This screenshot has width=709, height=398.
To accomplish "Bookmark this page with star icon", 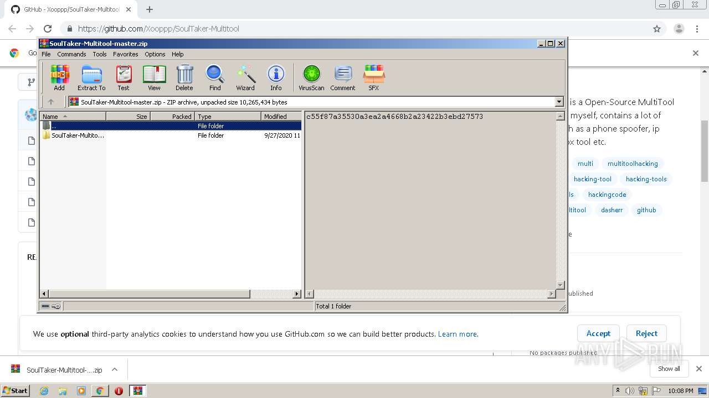I will tap(657, 29).
